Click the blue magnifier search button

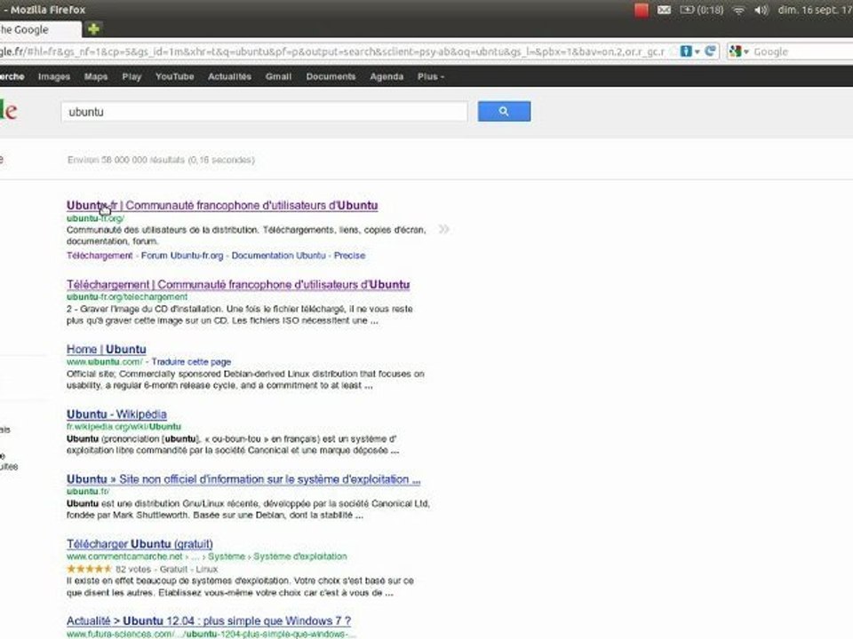click(x=504, y=112)
